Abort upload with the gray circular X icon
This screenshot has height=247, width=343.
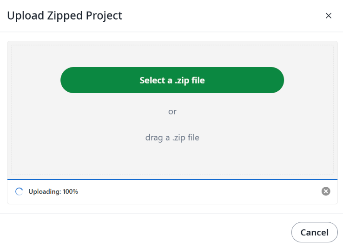[x=326, y=191]
